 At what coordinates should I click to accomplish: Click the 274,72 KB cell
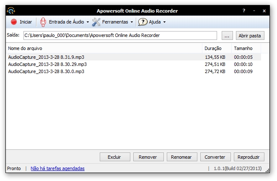[215, 71]
